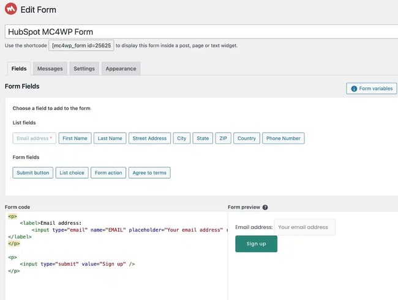
Task: Click the input type="email" code line
Action: click(129, 230)
